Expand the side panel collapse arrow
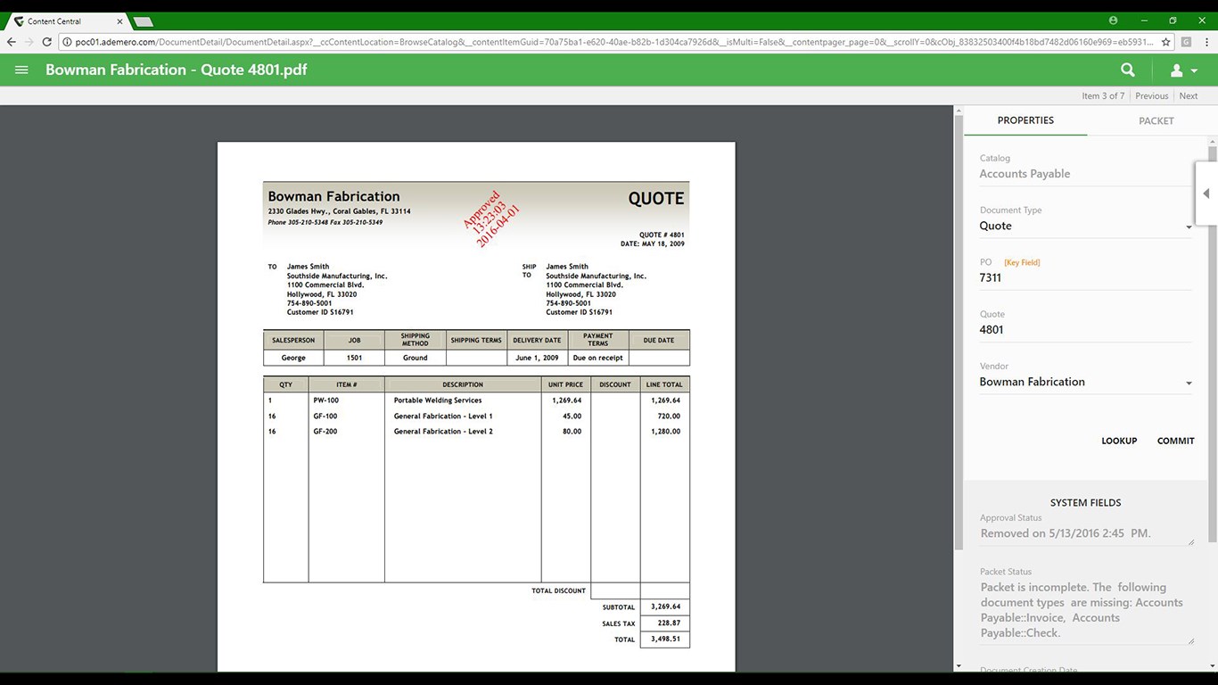The image size is (1218, 685). click(x=1206, y=194)
